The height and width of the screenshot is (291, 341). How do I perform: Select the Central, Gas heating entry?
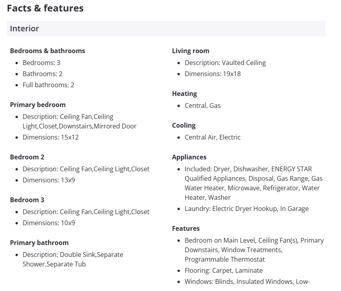202,105
